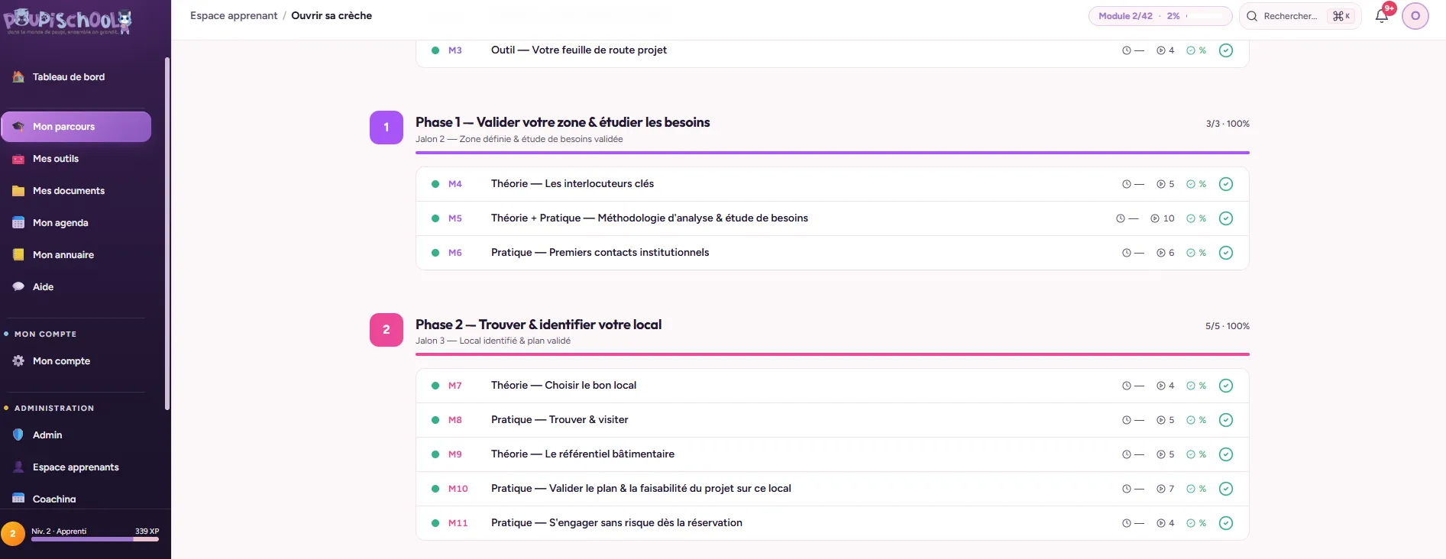The height and width of the screenshot is (559, 1446).
Task: Click the 3/3 · 100% phase counter
Action: 1228,124
